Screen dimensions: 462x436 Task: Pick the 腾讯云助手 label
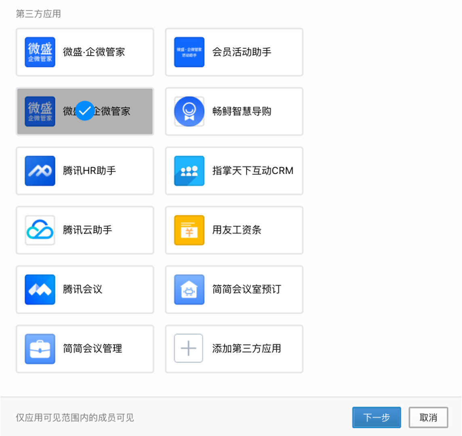point(88,230)
